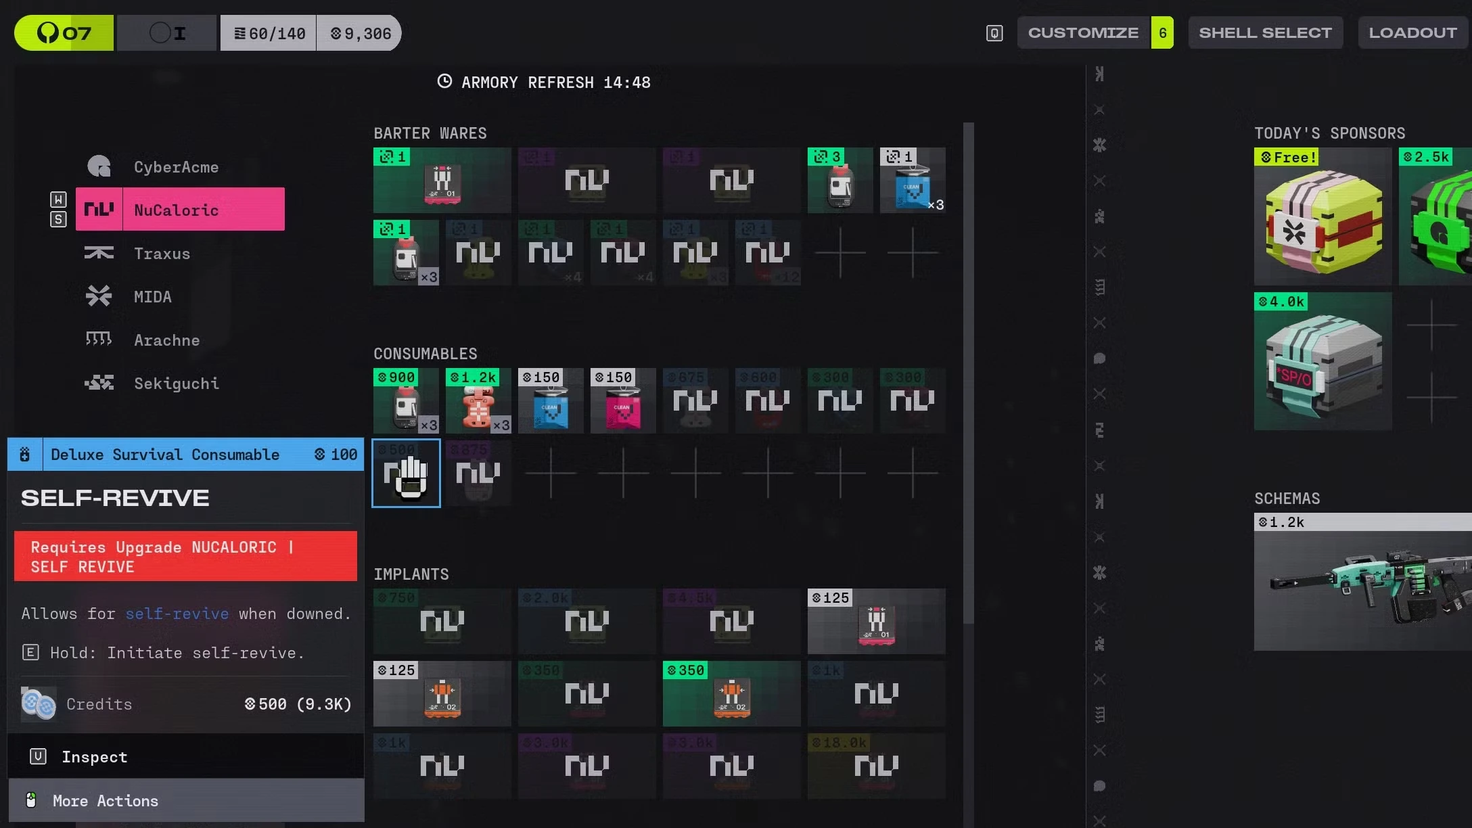This screenshot has height=828, width=1472.
Task: Select barter blue Clean pack x3
Action: (913, 180)
